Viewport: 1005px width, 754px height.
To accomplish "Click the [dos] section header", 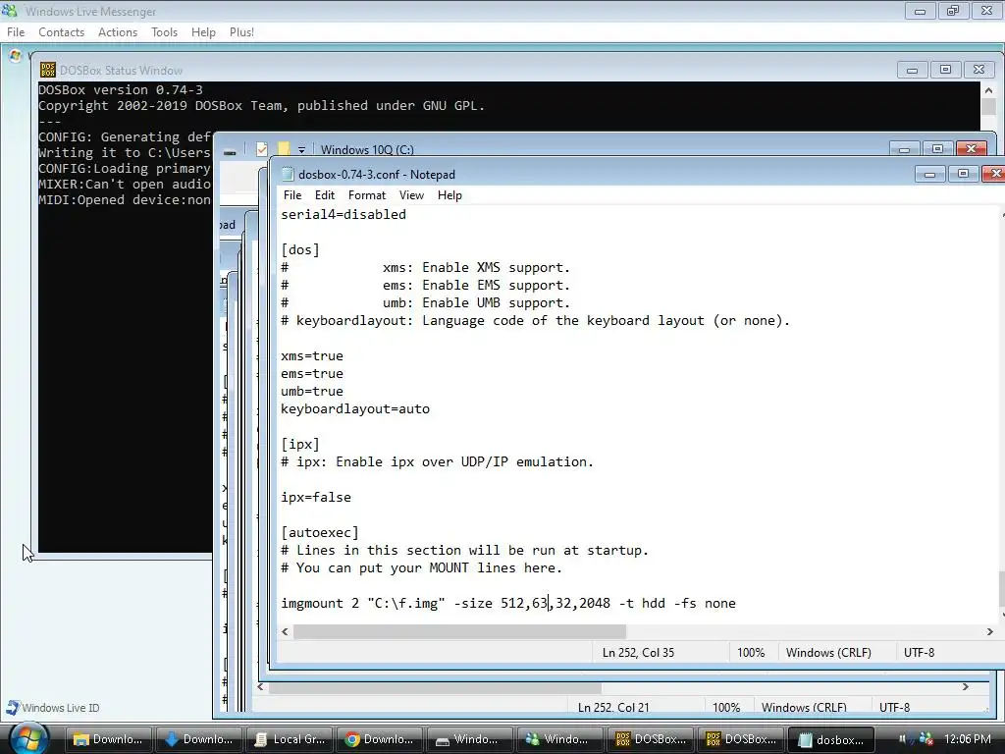I will tap(300, 250).
